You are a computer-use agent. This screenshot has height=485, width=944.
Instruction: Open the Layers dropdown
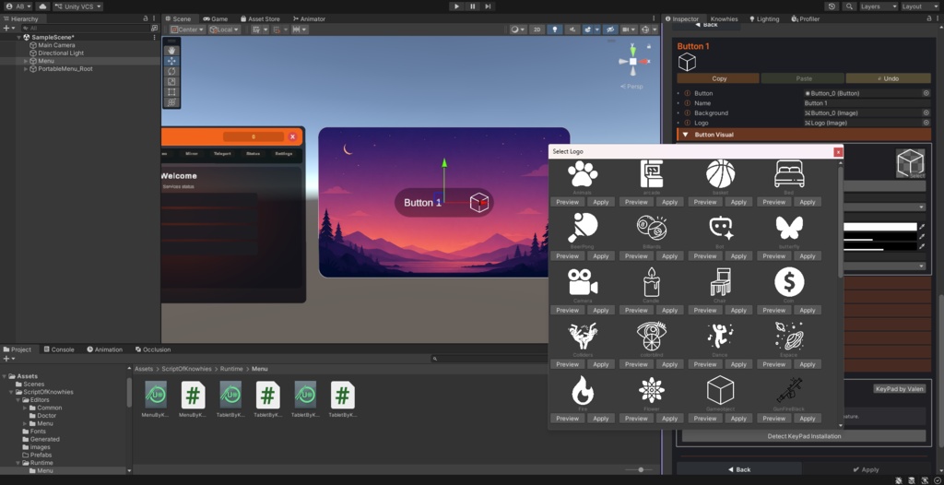point(879,6)
